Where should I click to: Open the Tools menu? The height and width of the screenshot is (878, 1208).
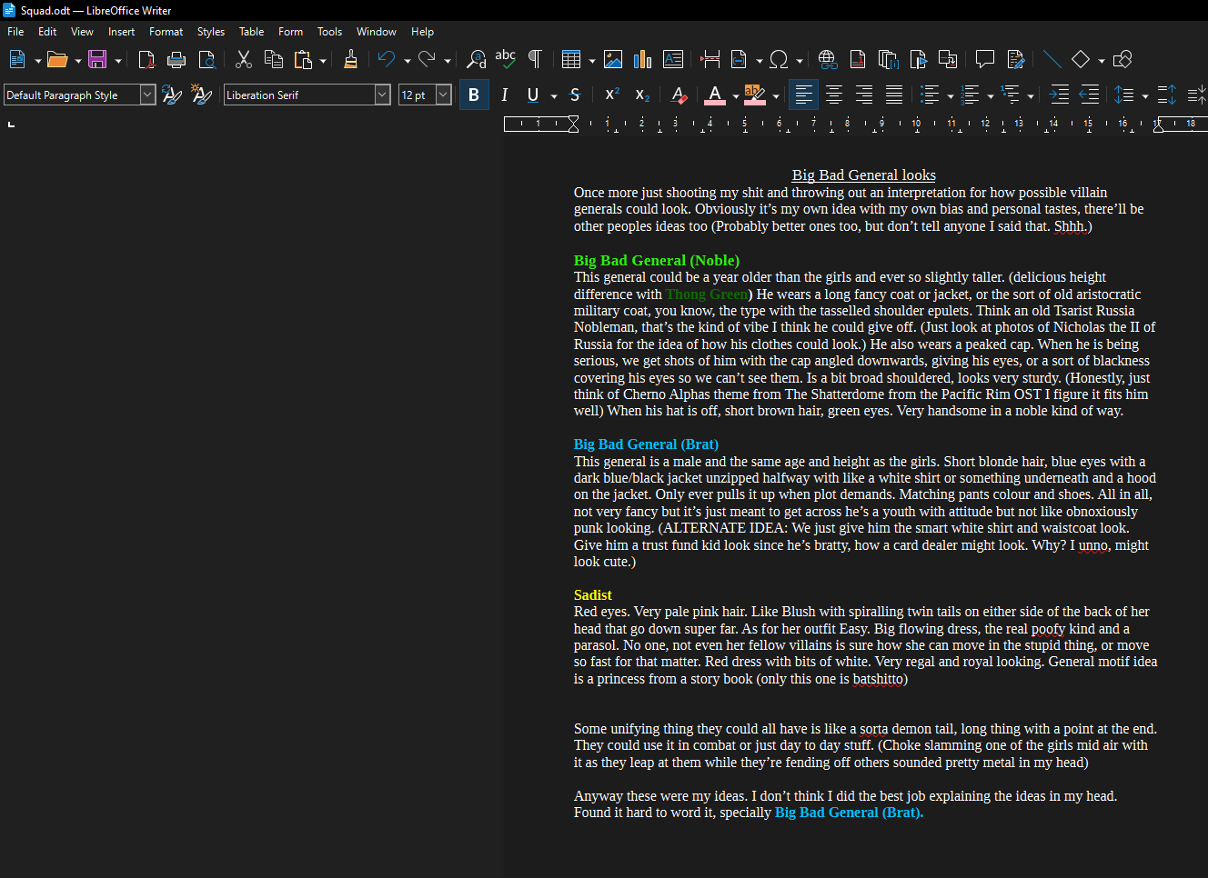tap(329, 31)
